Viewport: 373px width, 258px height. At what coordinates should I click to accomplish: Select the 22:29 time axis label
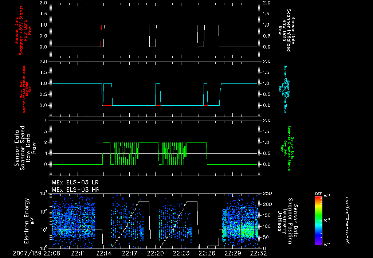(233, 253)
